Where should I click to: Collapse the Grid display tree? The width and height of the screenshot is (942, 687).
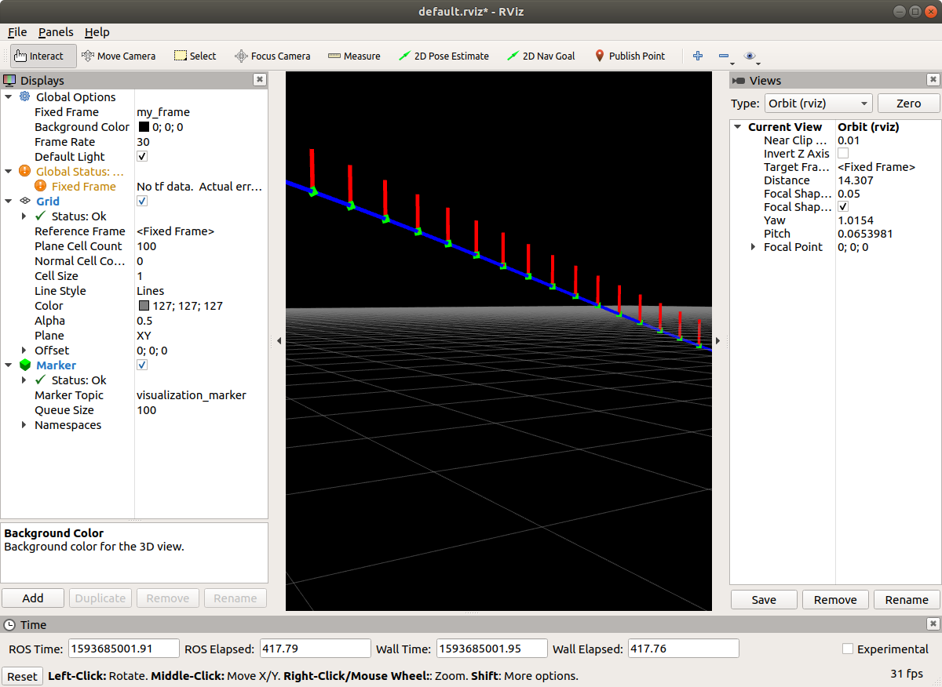(8, 201)
